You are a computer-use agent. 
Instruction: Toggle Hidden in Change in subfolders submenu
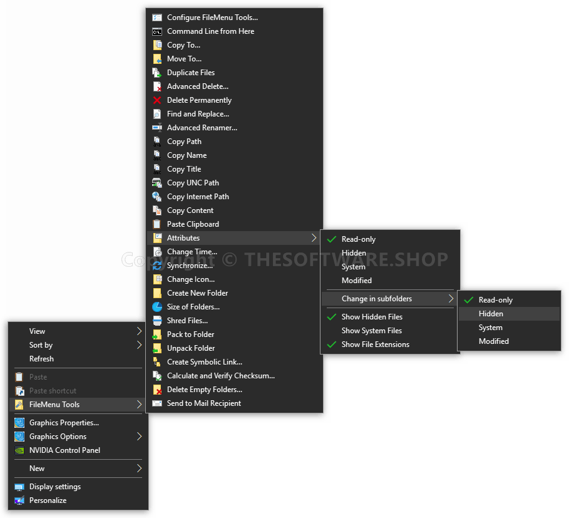[509, 314]
